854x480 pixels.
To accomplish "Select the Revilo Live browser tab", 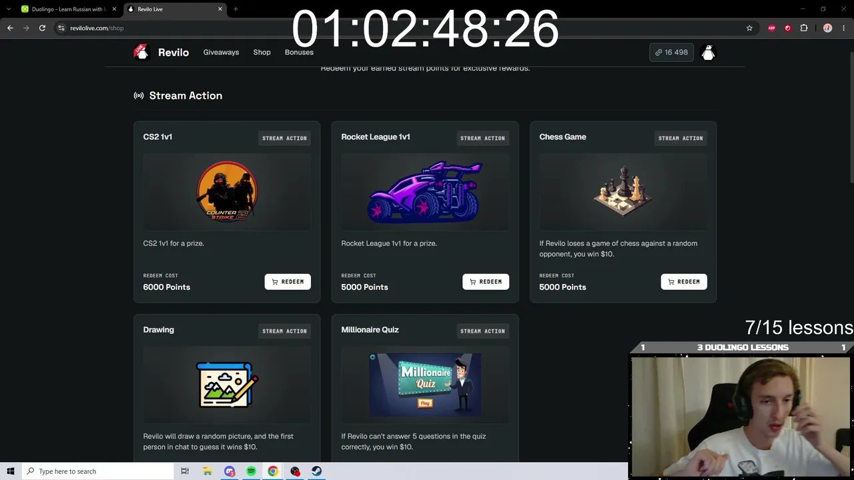I will 176,9.
